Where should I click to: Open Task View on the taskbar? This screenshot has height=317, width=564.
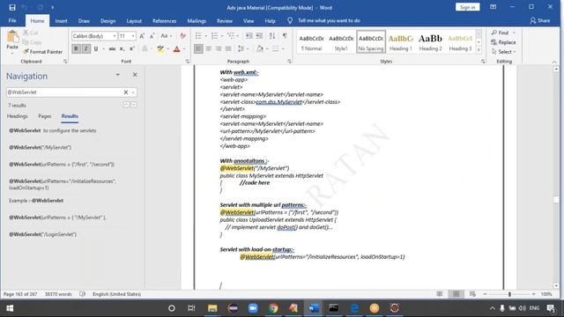point(191,308)
